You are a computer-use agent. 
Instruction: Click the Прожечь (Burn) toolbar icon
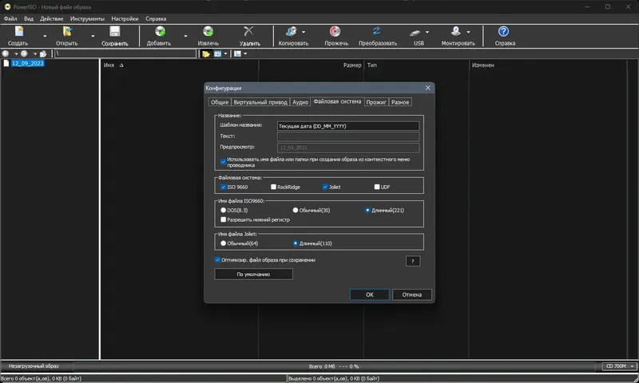335,32
